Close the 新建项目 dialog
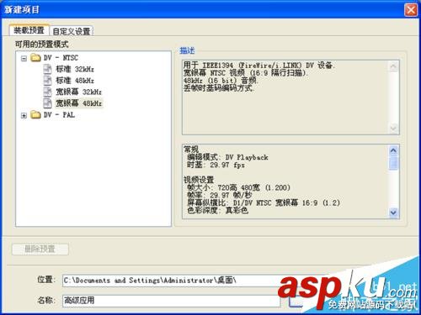This screenshot has width=421, height=315. (411, 10)
